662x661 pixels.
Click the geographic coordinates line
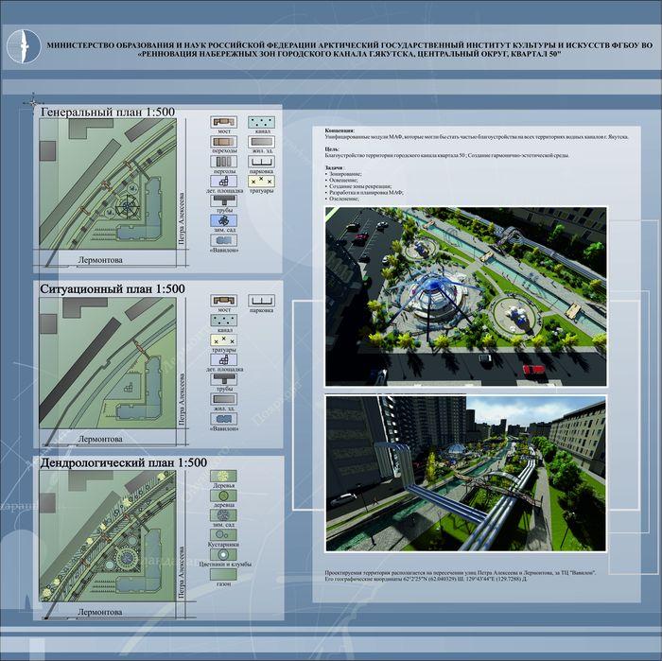coord(426,579)
